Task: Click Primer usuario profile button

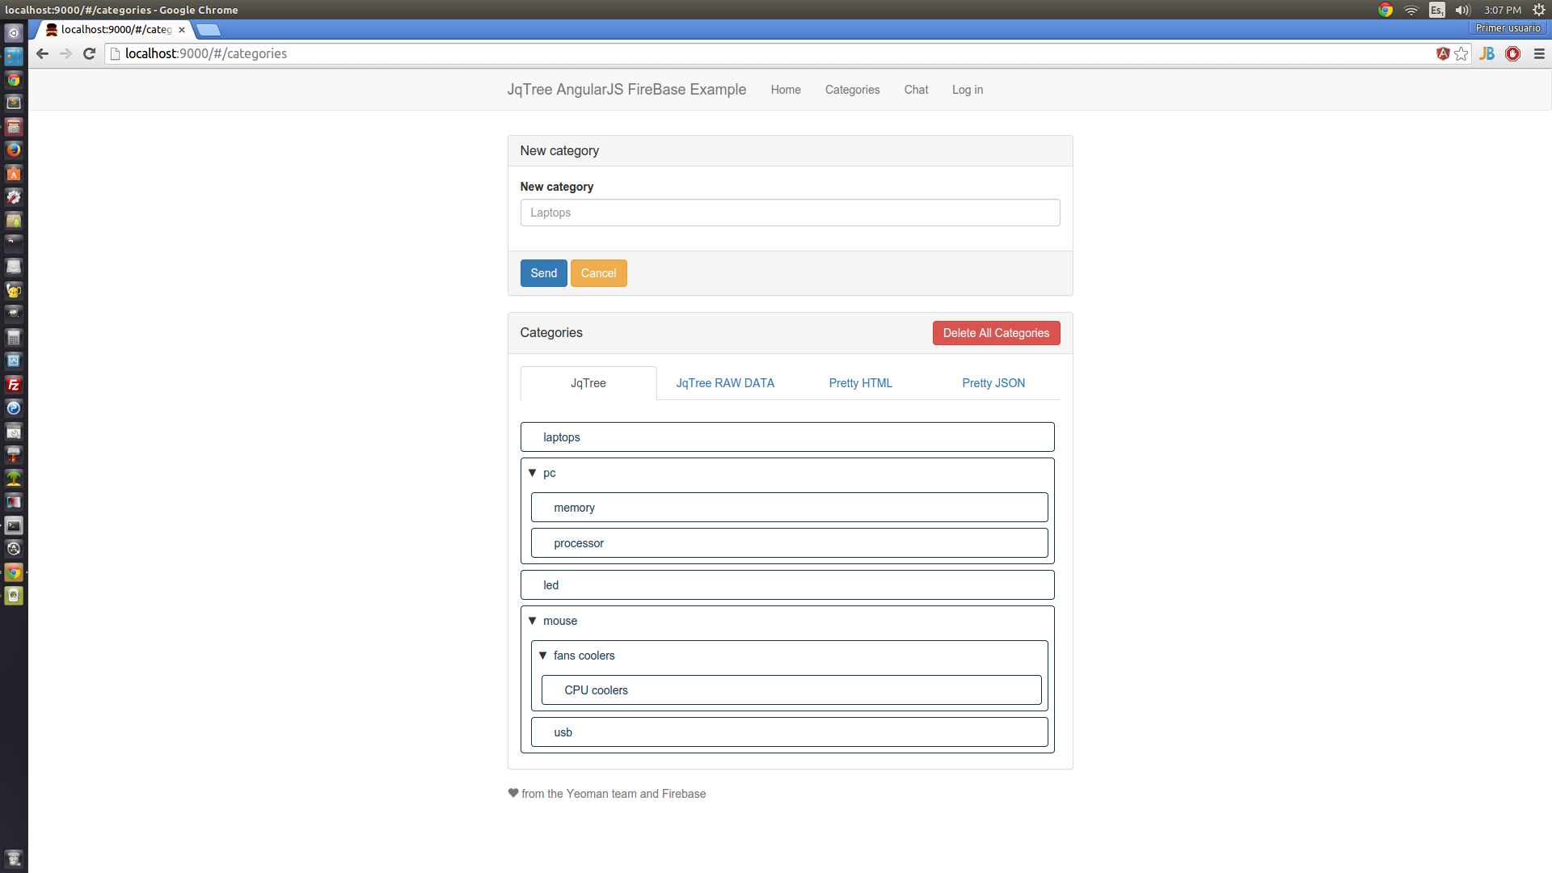Action: click(1508, 28)
